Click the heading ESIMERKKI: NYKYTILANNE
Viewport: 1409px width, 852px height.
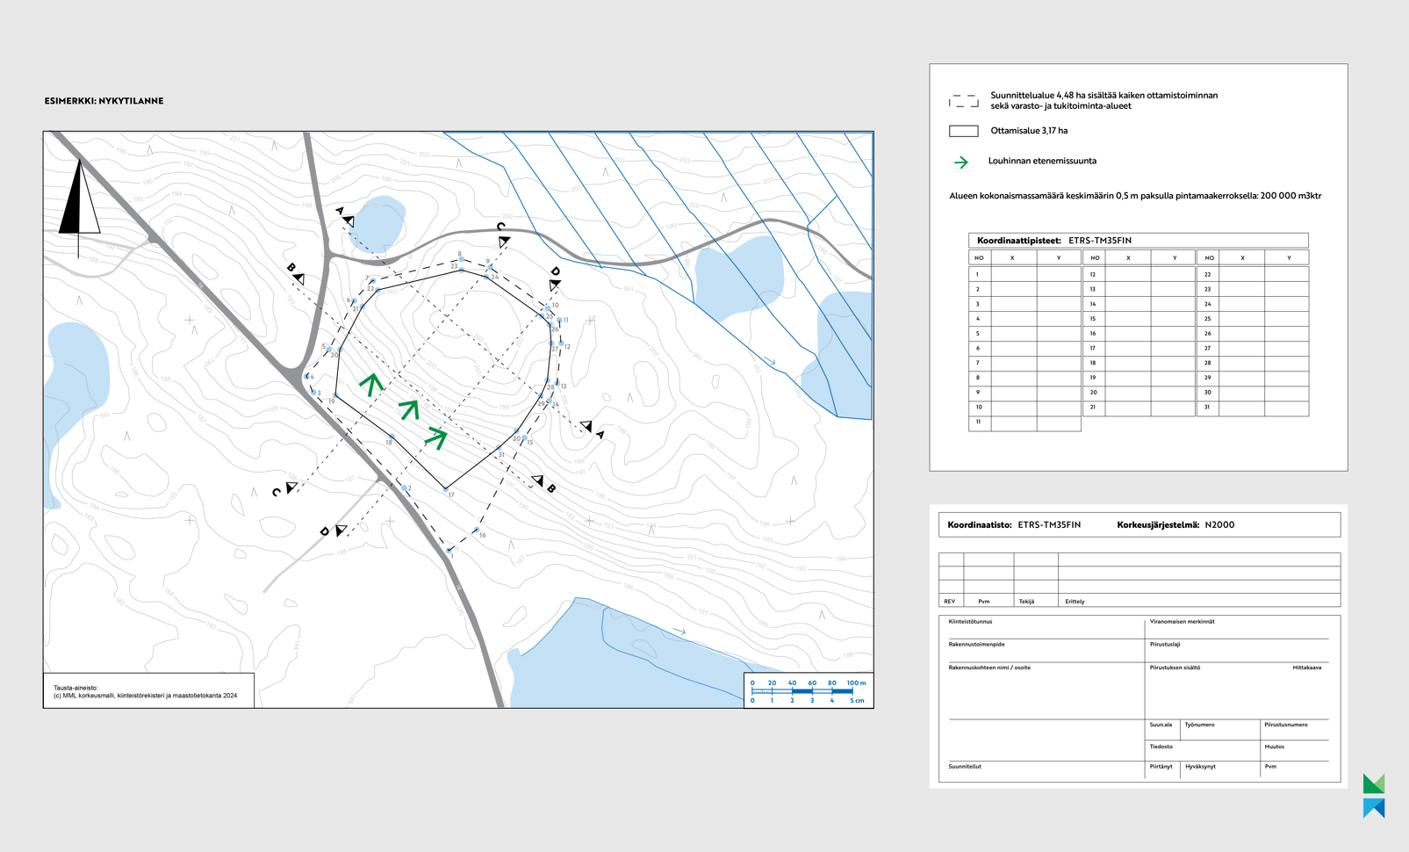pos(104,101)
